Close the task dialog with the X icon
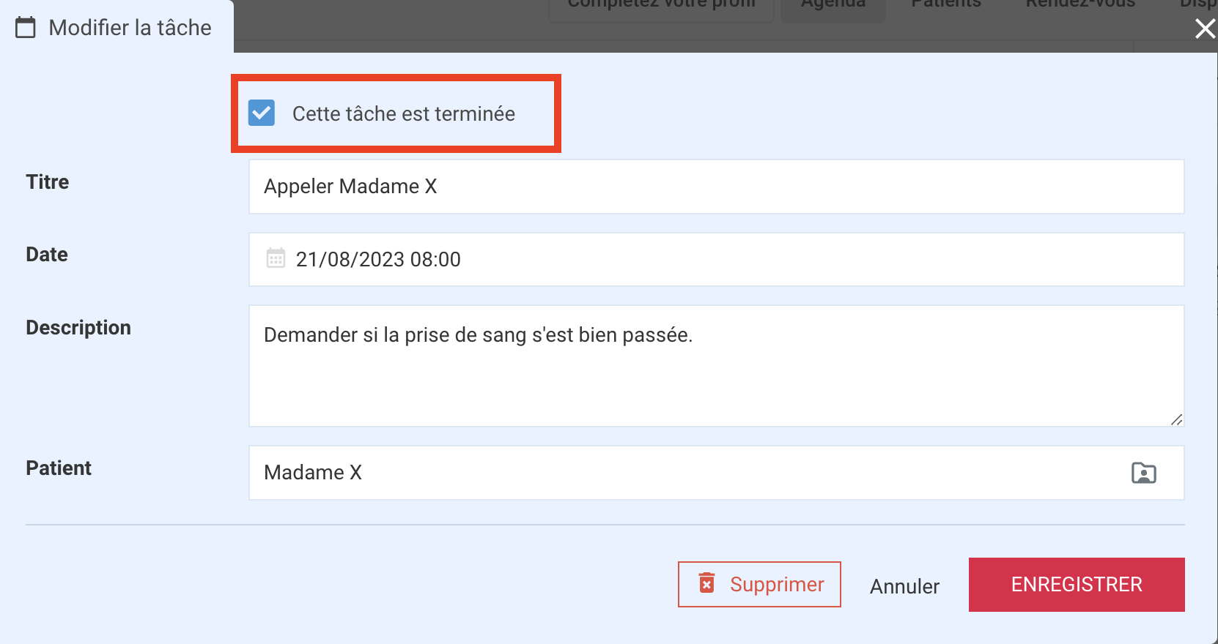The image size is (1218, 644). [x=1205, y=29]
